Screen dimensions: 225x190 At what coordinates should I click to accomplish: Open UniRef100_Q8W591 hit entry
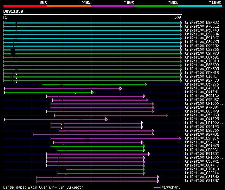tap(202, 57)
